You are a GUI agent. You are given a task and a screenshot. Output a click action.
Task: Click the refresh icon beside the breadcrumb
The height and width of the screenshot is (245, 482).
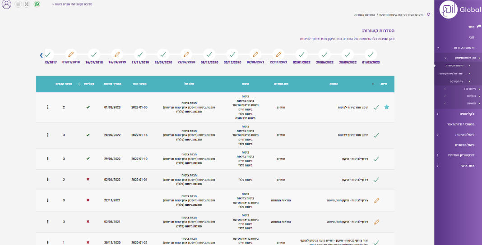(x=428, y=14)
